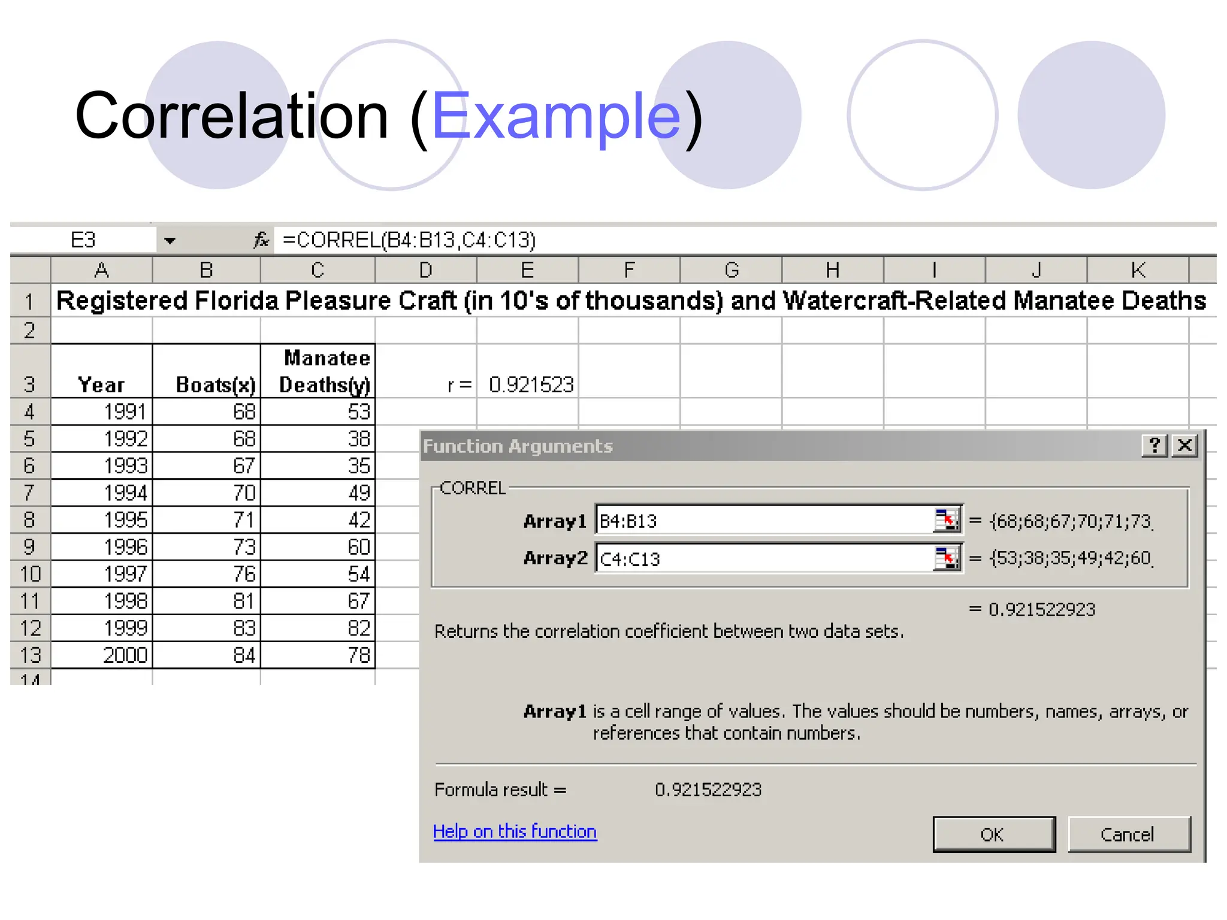The height and width of the screenshot is (920, 1227).
Task: Select row 7 header
Action: [x=30, y=493]
